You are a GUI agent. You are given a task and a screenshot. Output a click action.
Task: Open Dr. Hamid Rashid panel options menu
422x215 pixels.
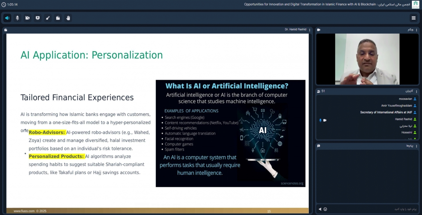[309, 30]
